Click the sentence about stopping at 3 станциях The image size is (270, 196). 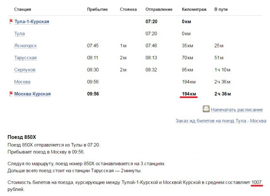coord(86,164)
